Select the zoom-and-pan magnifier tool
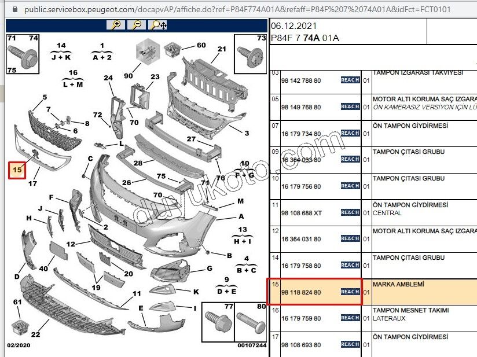477x357 pixels. pyautogui.click(x=158, y=25)
